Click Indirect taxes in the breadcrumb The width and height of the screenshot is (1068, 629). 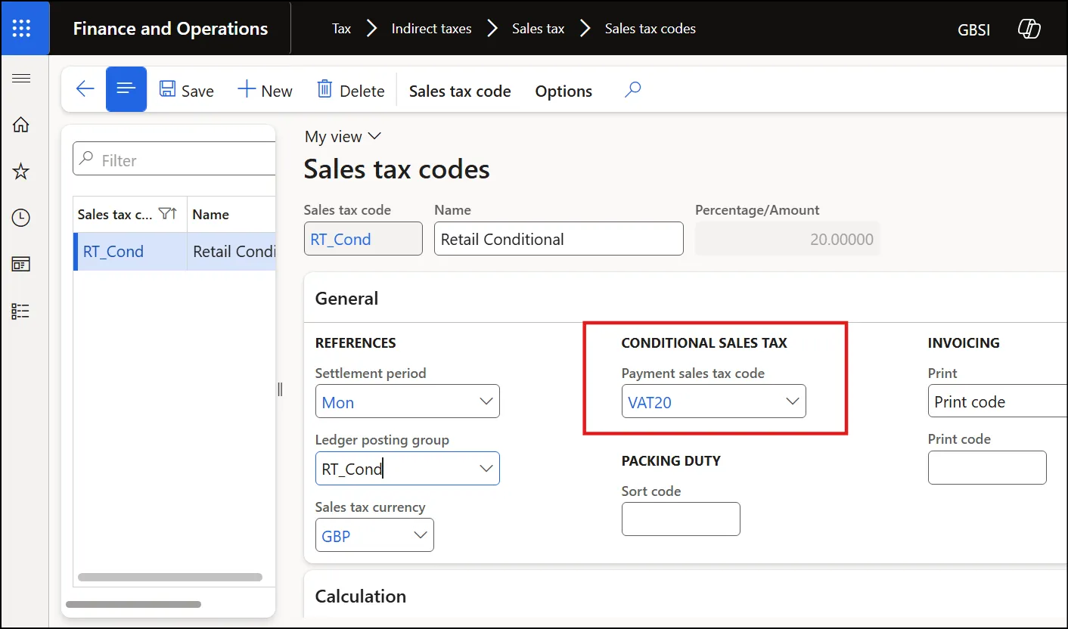(431, 29)
